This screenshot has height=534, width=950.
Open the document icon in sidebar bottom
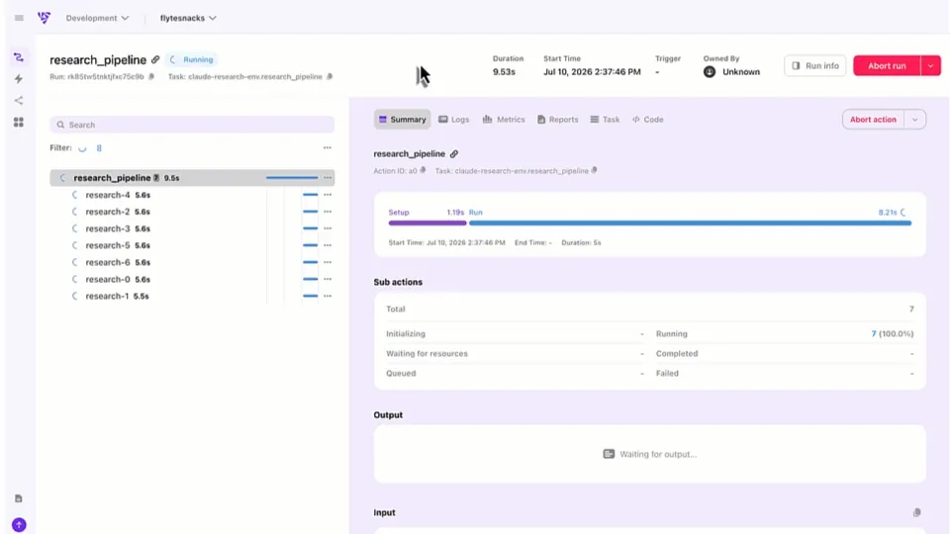19,498
